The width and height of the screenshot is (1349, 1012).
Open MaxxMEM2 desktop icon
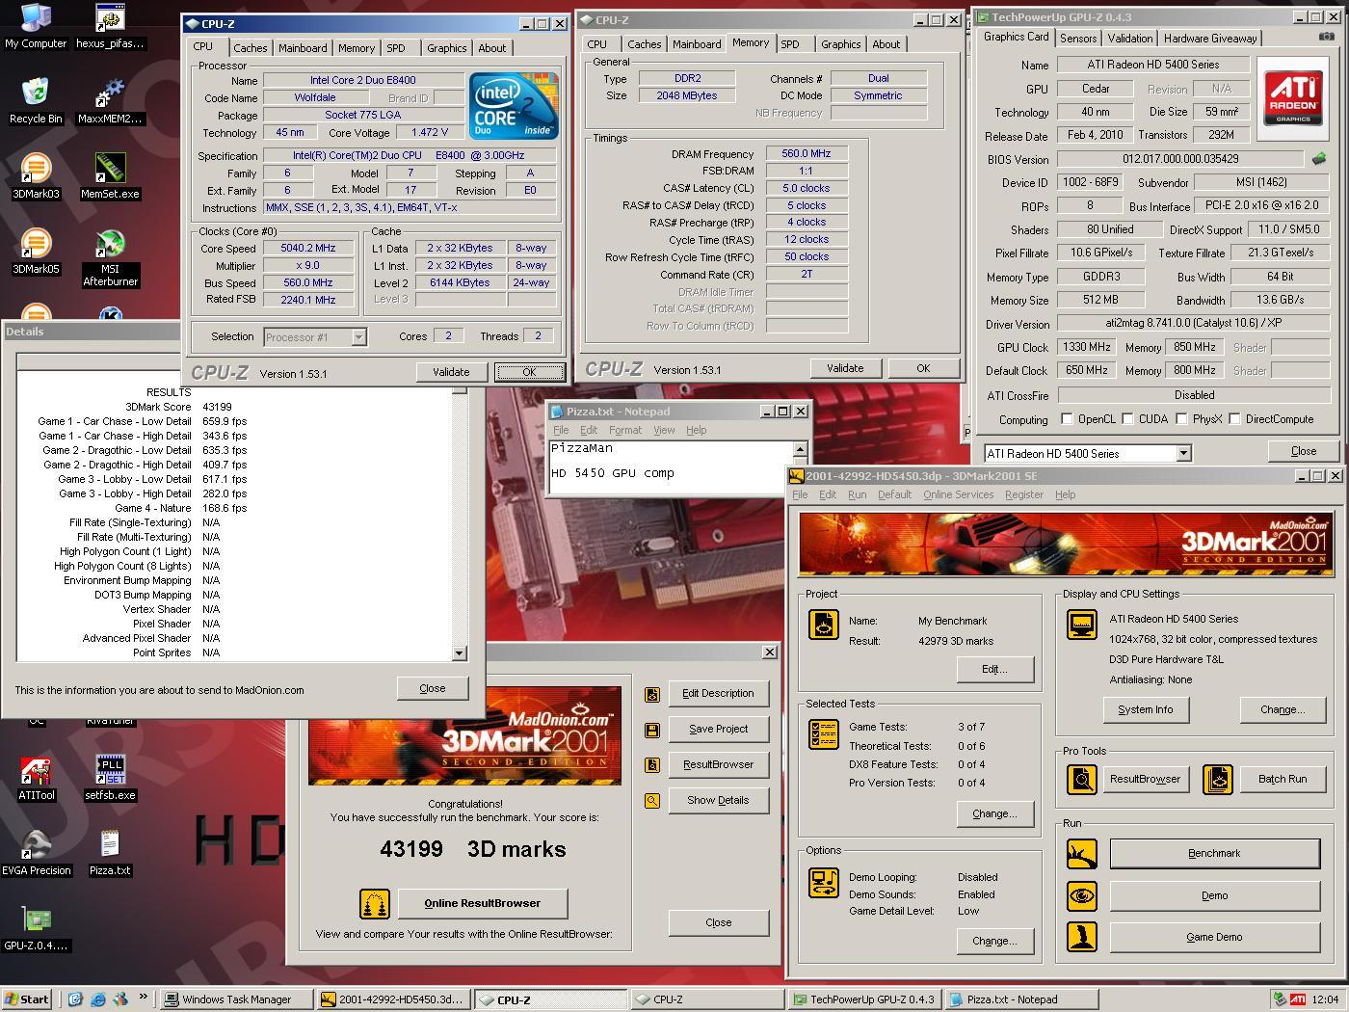(x=110, y=101)
